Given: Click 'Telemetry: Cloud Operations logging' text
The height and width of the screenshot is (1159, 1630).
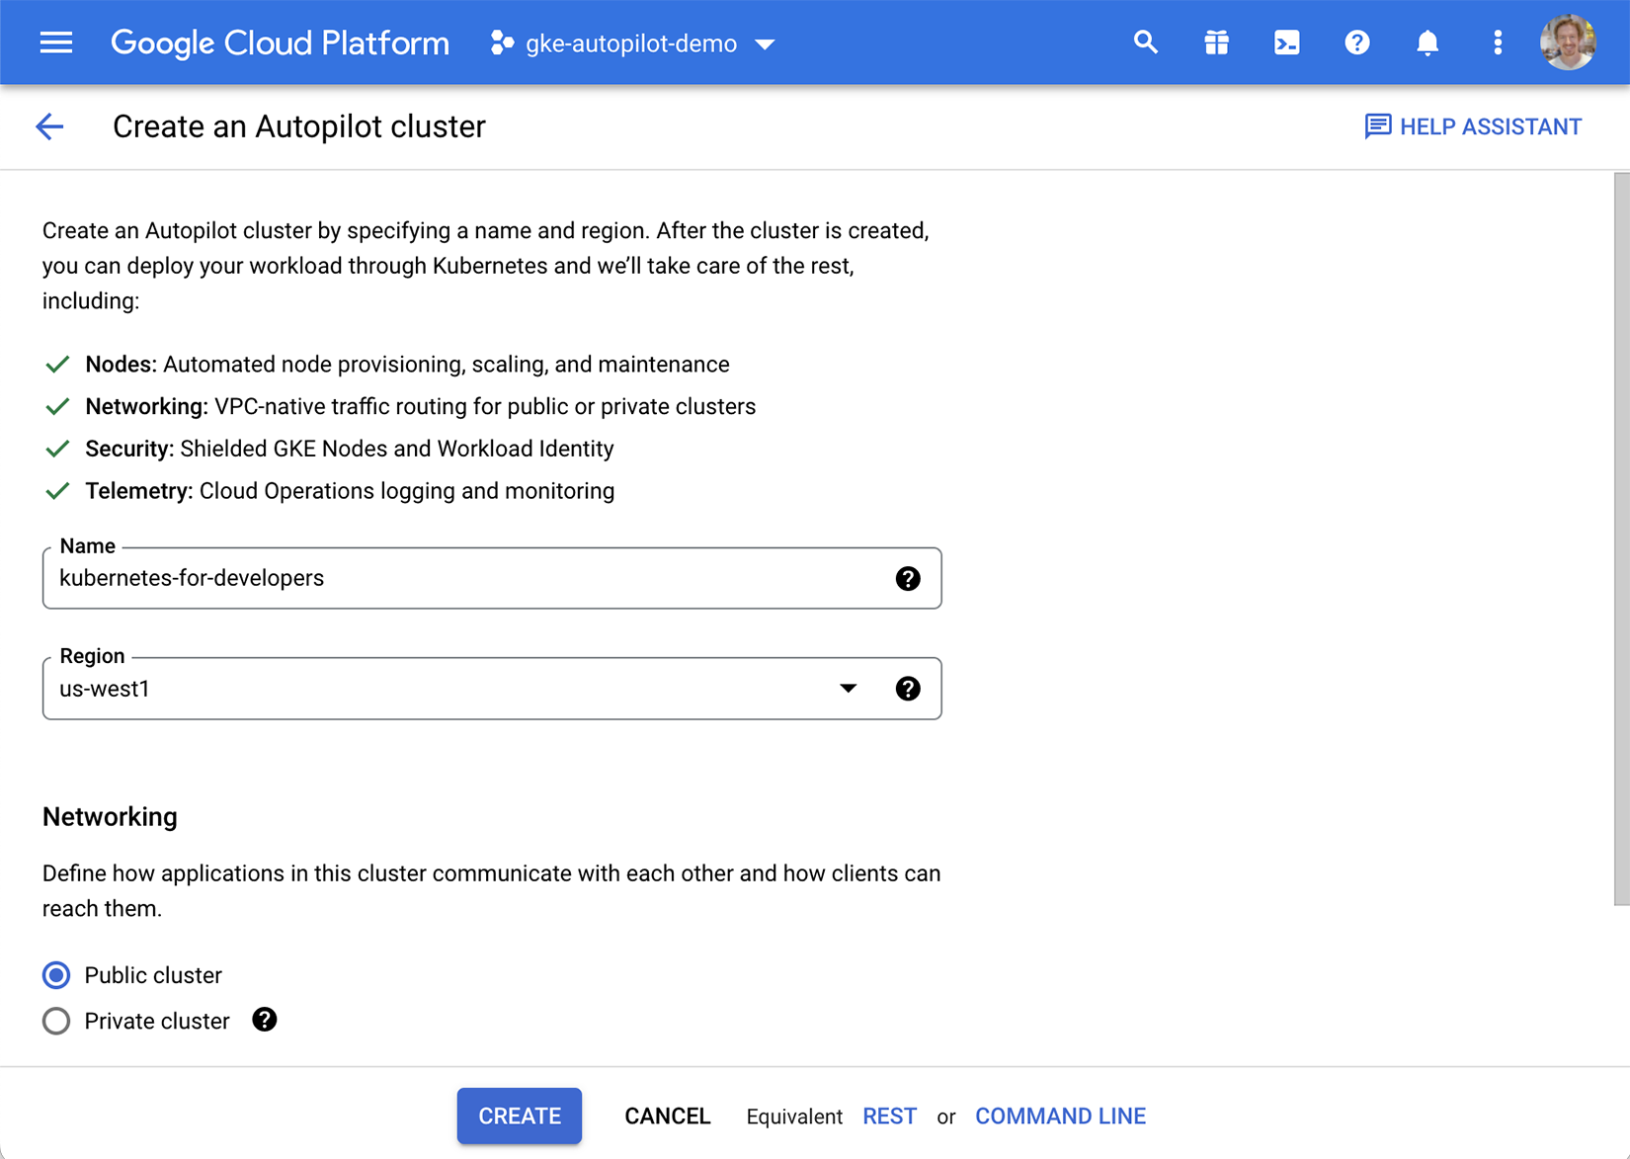Looking at the screenshot, I should (350, 491).
